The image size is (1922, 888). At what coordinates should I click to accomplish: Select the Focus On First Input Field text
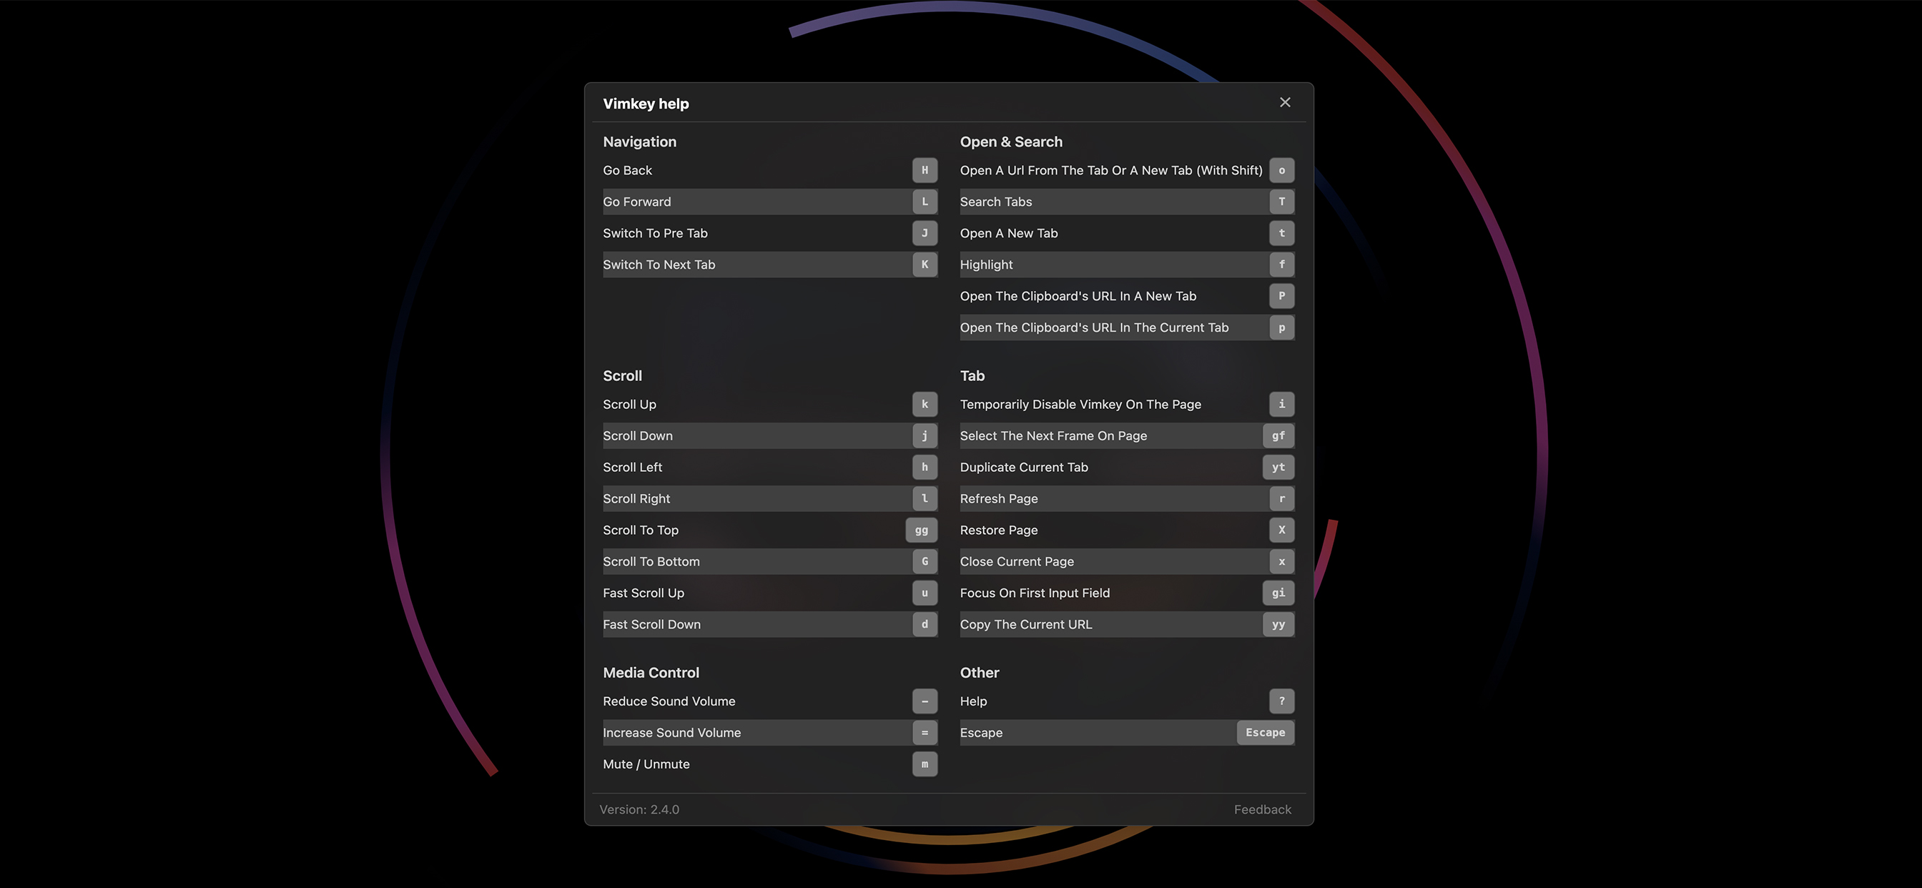tap(1035, 593)
